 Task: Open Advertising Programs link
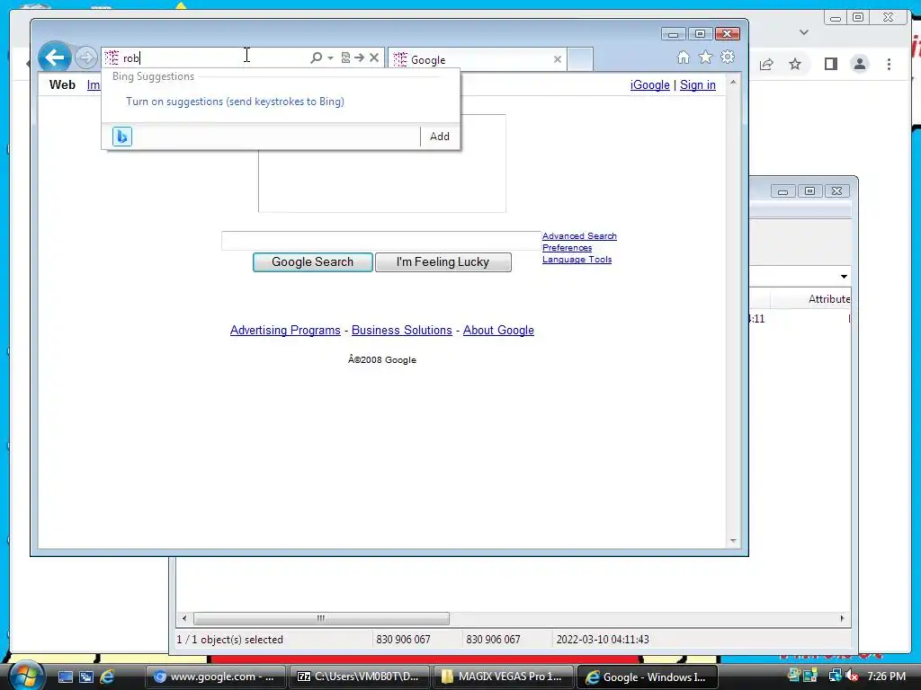285,331
